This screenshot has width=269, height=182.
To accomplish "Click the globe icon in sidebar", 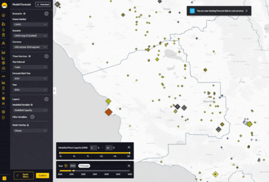I will tap(4, 63).
